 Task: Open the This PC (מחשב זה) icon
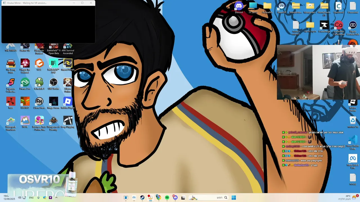tap(253, 8)
